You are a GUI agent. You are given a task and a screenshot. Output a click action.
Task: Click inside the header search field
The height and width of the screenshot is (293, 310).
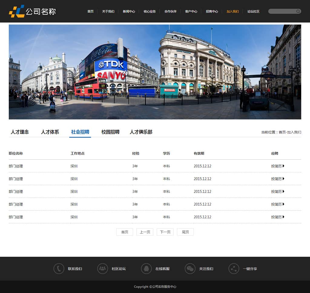pos(282,11)
